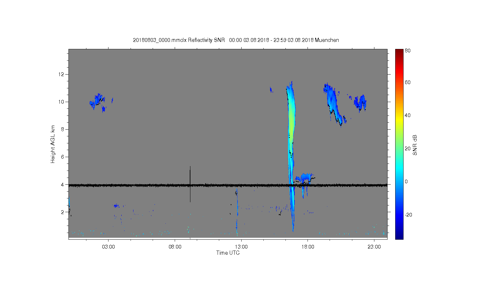This screenshot has height=288, width=480.
Task: Click the high cloud echo near 02:00 at 10 km
Action: [97, 102]
